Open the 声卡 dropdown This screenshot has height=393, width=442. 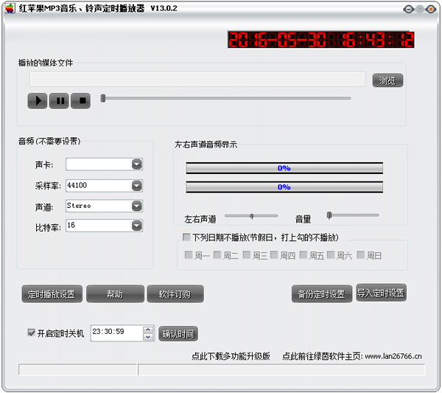coord(136,164)
